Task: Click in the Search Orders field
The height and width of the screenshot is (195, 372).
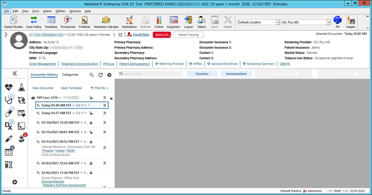Action: click(150, 74)
